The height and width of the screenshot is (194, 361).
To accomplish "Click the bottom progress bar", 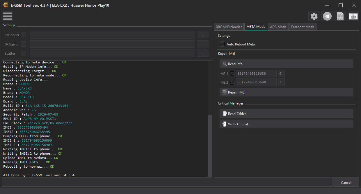I will pos(167,182).
